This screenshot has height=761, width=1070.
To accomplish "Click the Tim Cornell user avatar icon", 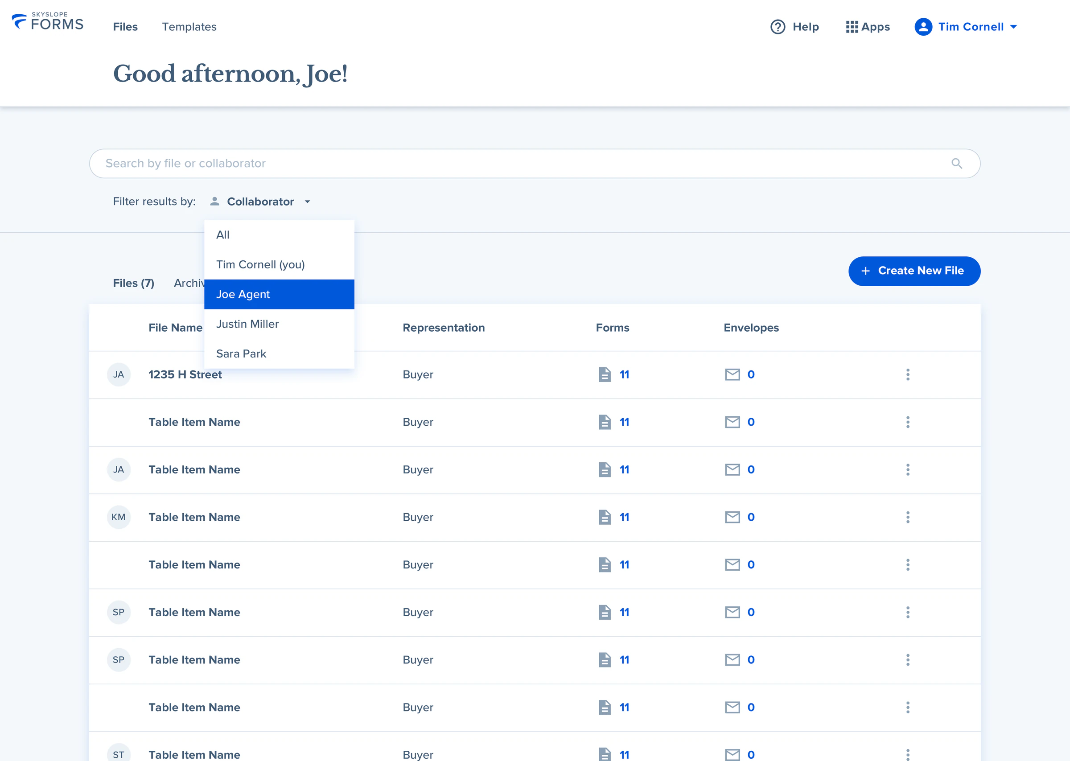I will pos(923,27).
